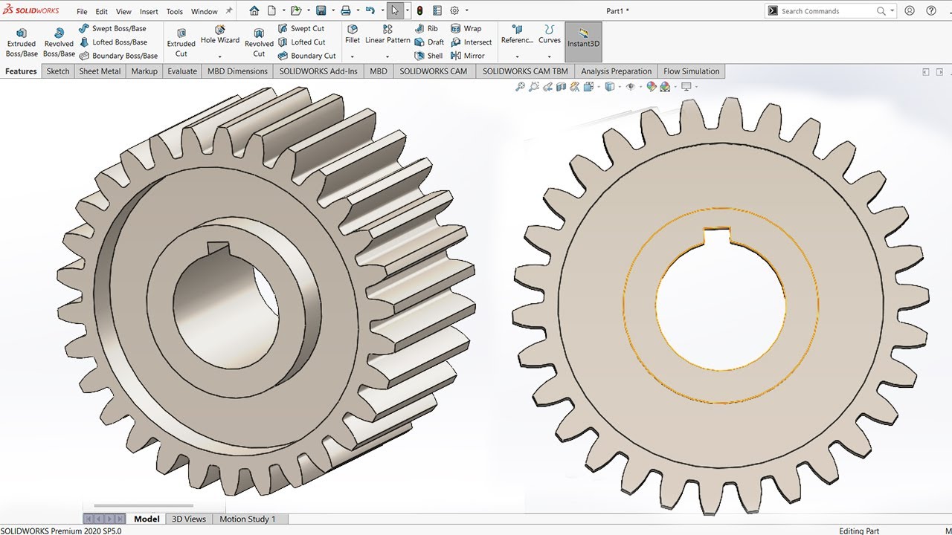
Task: Switch to the 3D Views tab
Action: coord(189,519)
